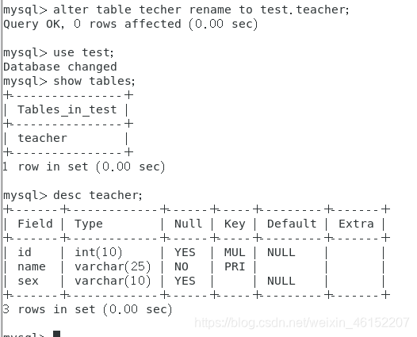417x337 pixels.
Task: Click the 'sex' field name cell
Action: [x=28, y=281]
